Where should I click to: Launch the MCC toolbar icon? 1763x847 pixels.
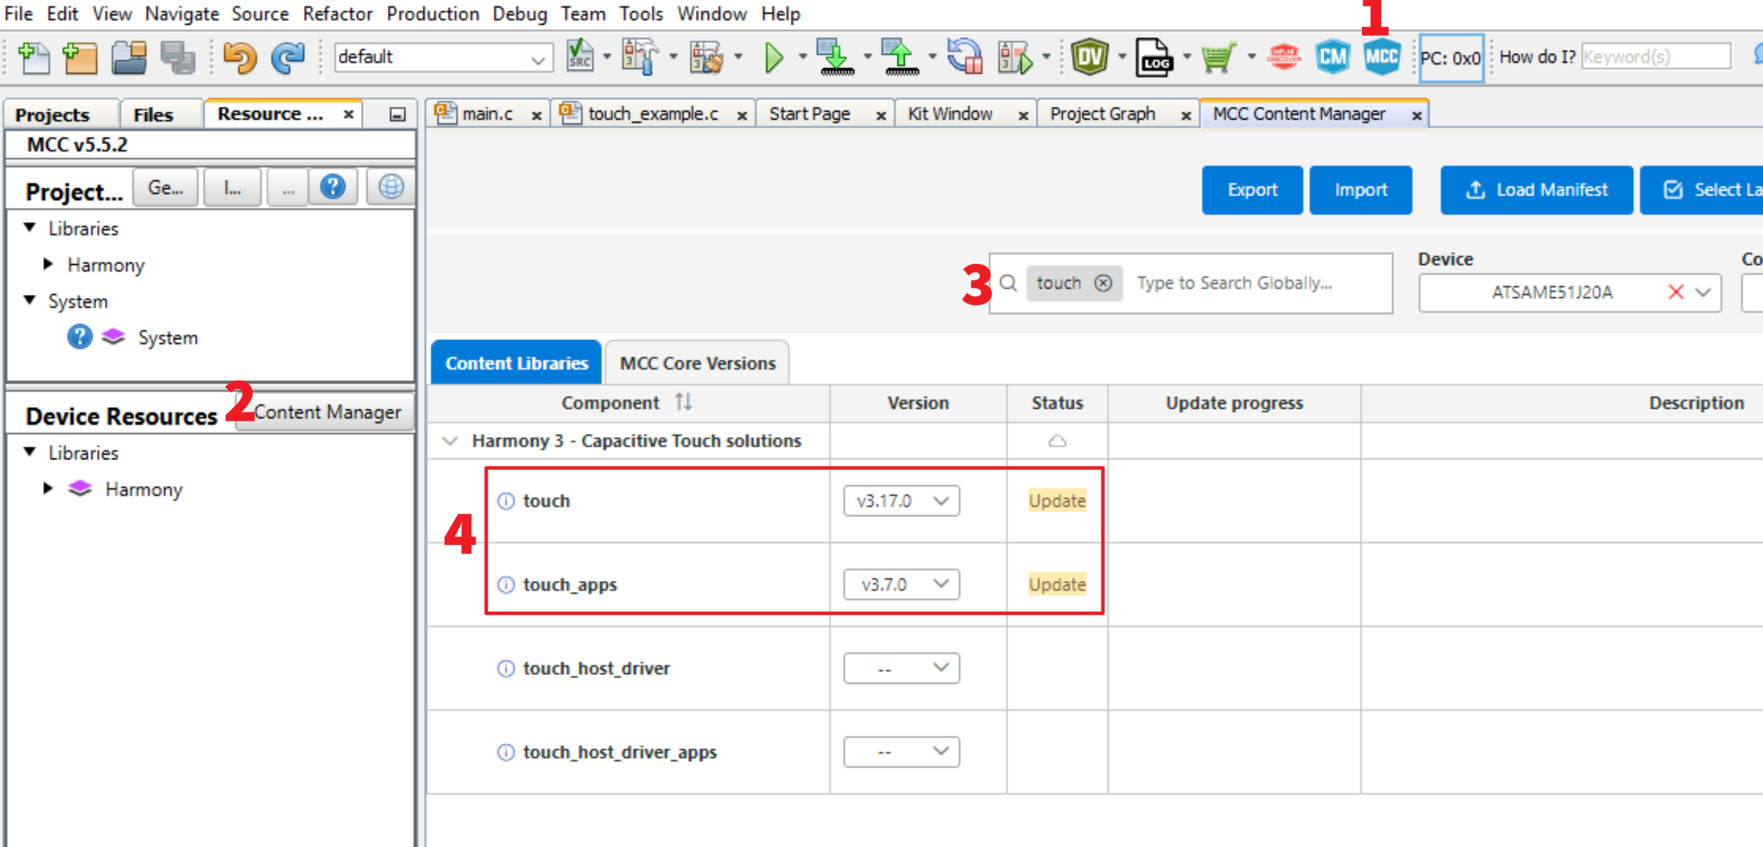[x=1382, y=56]
